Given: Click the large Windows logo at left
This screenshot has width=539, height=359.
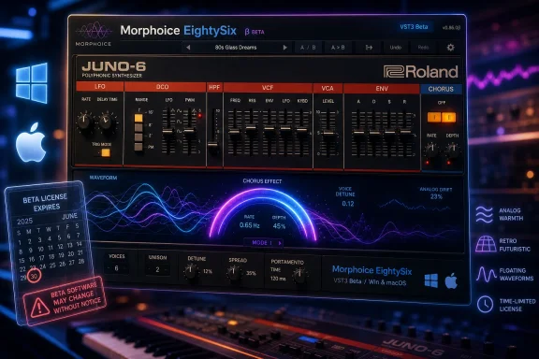Looking at the screenshot, I should click(32, 83).
